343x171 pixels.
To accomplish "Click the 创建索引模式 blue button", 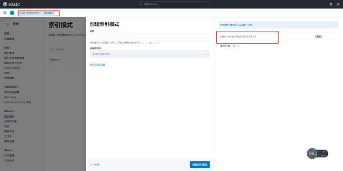I will [x=200, y=165].
